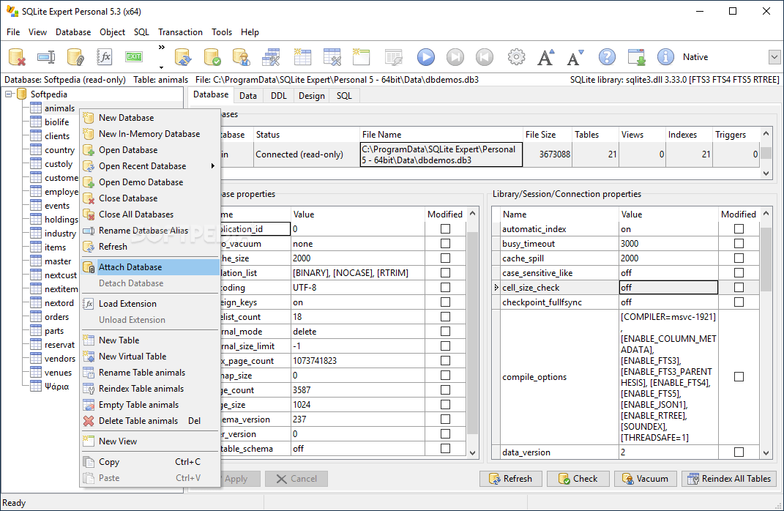Toggle Modified checkbox for checkpoint_fullfsync row
The width and height of the screenshot is (784, 511).
[739, 302]
